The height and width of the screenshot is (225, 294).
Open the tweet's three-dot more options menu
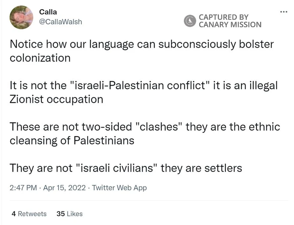pyautogui.click(x=283, y=12)
